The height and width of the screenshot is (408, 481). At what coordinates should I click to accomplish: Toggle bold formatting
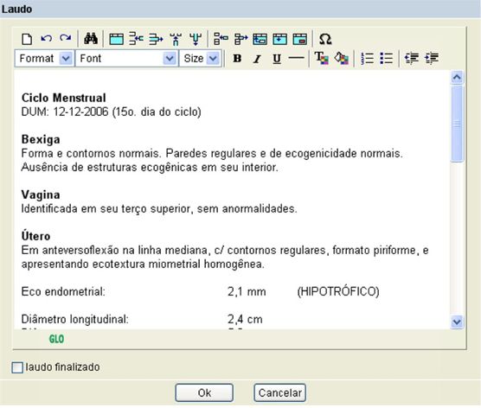point(237,58)
